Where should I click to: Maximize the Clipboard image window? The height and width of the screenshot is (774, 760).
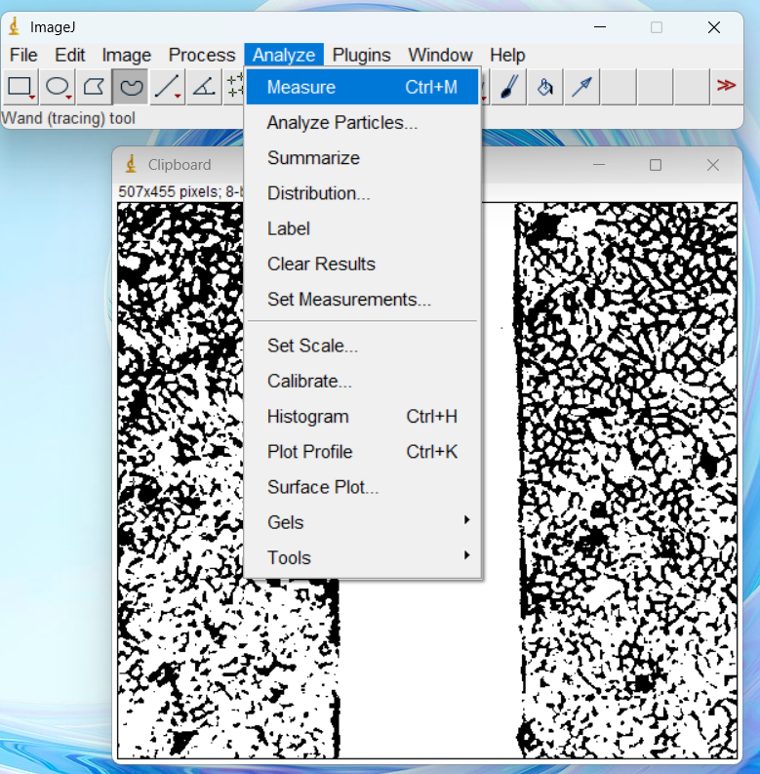pos(656,165)
